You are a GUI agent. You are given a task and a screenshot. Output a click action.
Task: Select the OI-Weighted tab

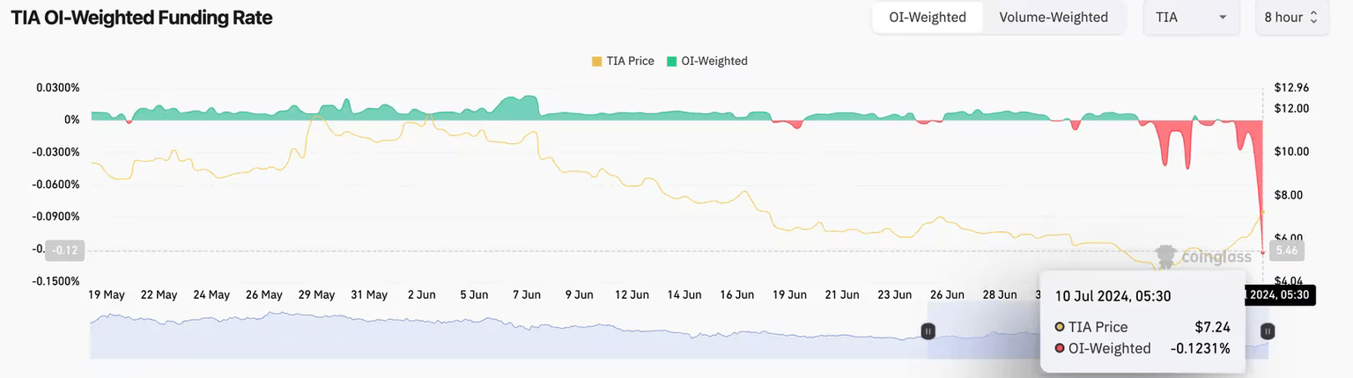point(928,18)
